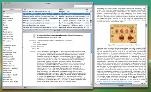Image resolution: width=151 pixels, height=92 pixels.
Task: Open the Thesis group
Action: 12,25
